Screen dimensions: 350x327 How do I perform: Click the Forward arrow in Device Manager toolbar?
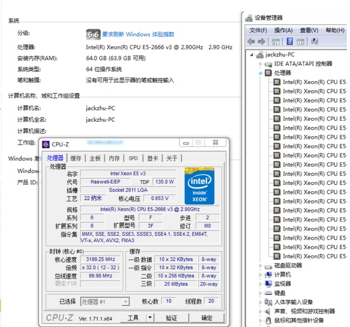(261, 42)
